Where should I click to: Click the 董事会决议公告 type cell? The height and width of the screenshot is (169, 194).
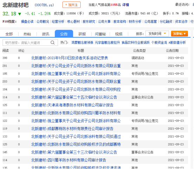[x=142, y=152]
